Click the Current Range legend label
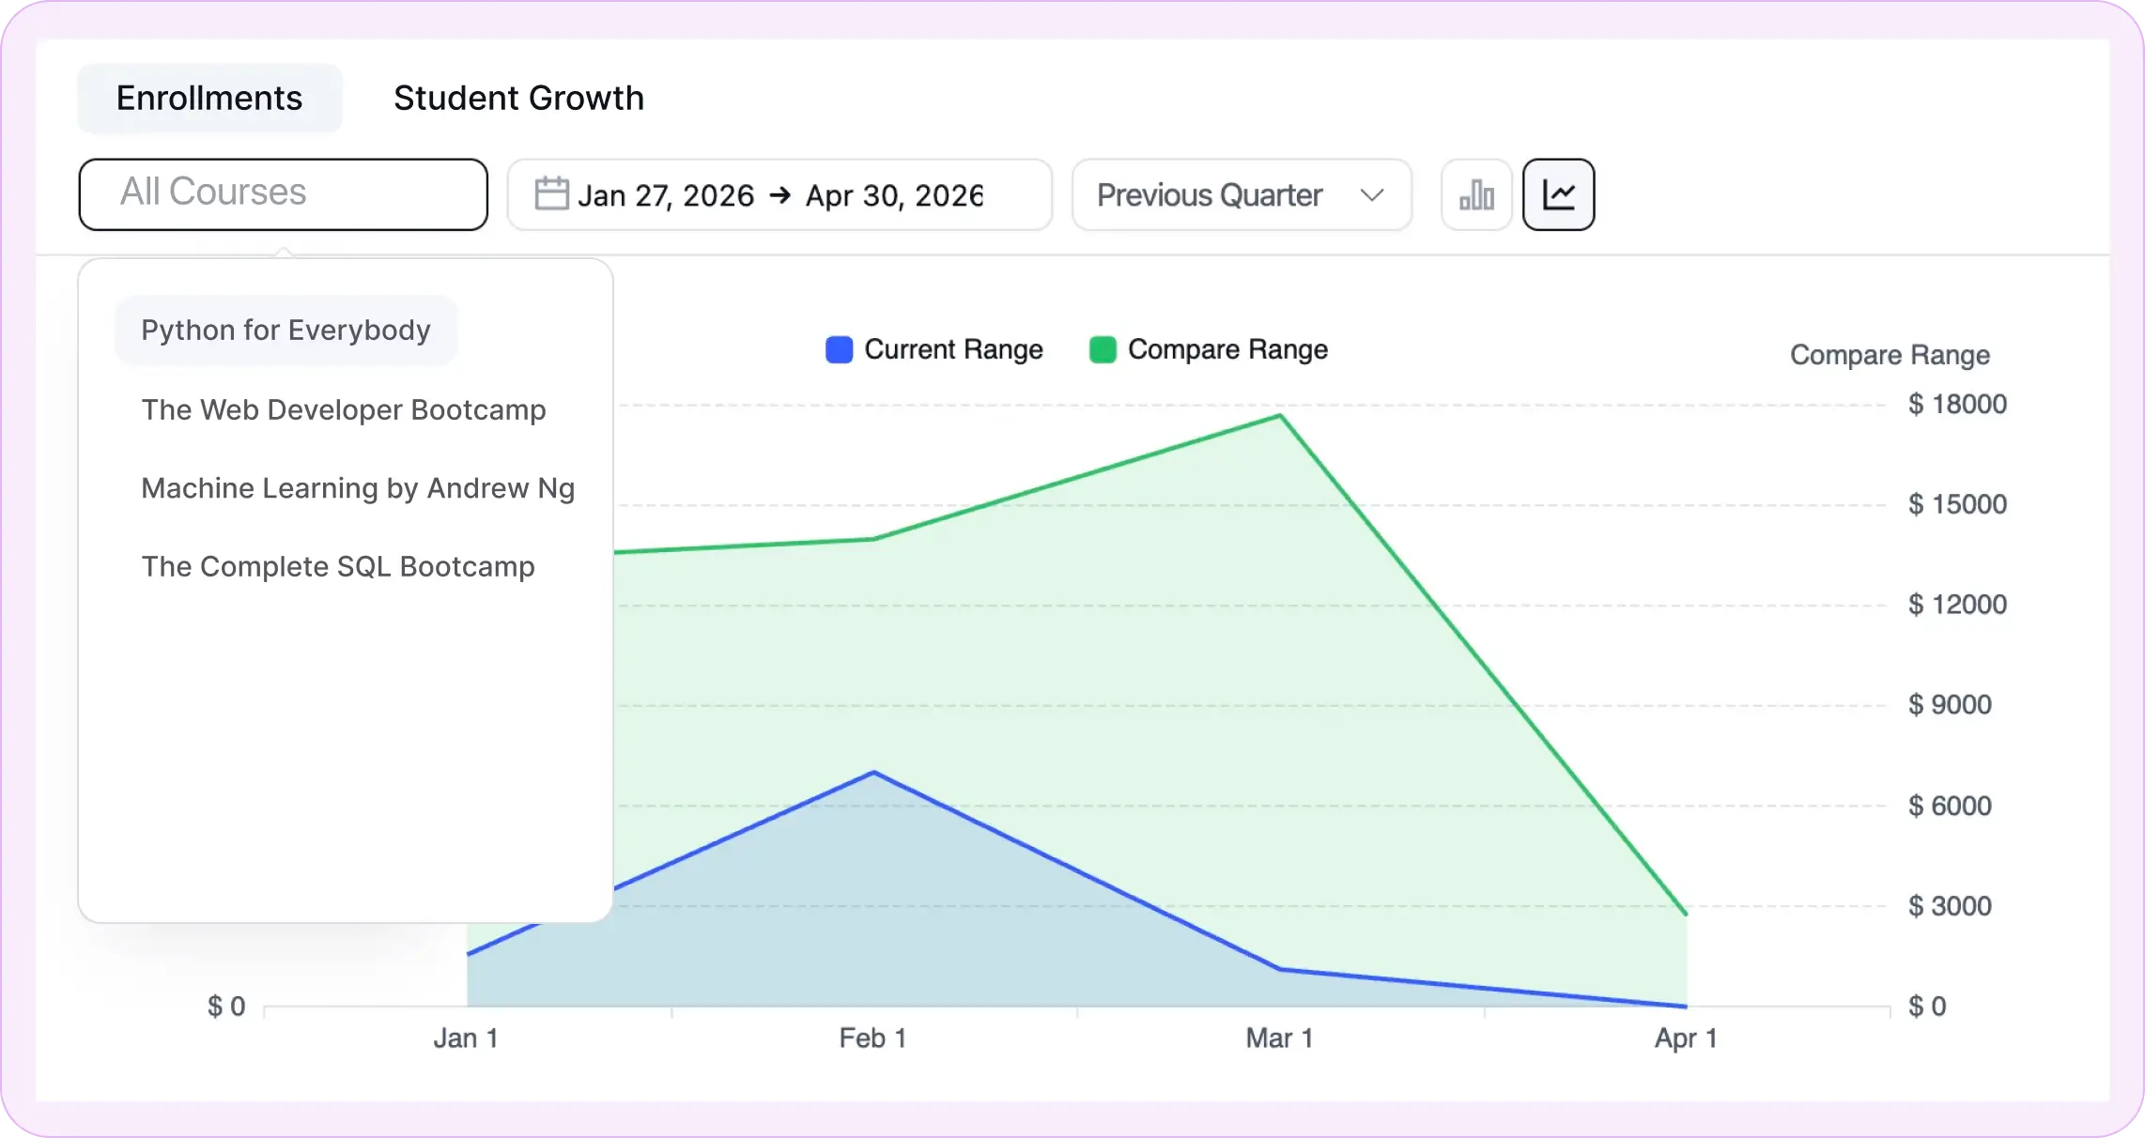This screenshot has width=2145, height=1138. [953, 349]
